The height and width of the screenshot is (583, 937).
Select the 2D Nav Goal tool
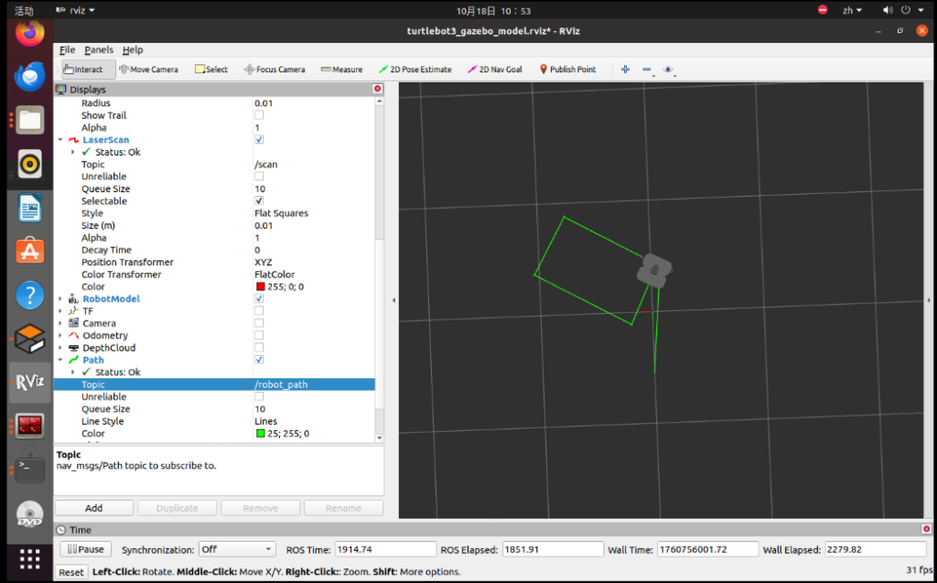point(495,70)
